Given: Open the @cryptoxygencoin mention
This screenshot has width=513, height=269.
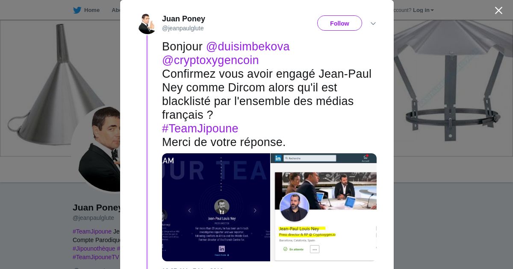Looking at the screenshot, I should click(210, 60).
